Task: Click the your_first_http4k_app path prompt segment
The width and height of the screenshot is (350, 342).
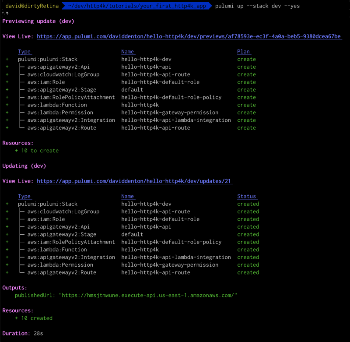Action: coord(136,6)
